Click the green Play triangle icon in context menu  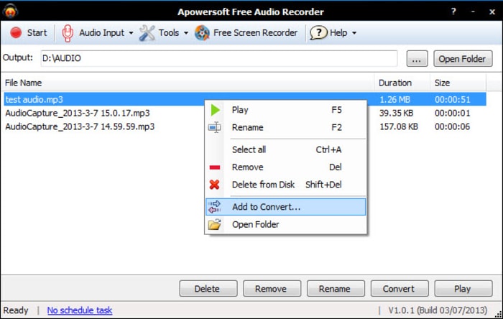tap(216, 110)
